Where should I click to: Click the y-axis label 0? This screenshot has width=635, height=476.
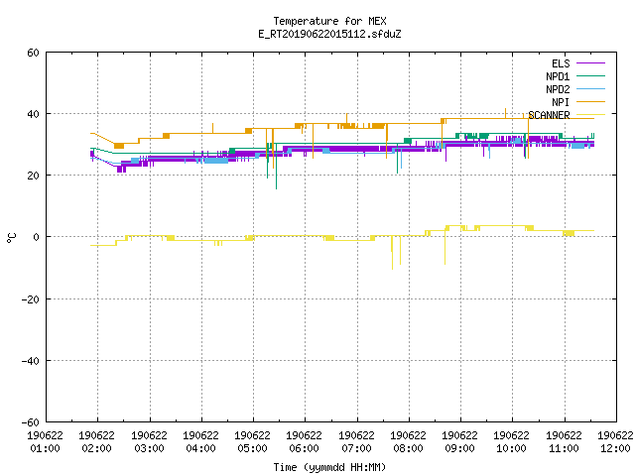pos(36,237)
